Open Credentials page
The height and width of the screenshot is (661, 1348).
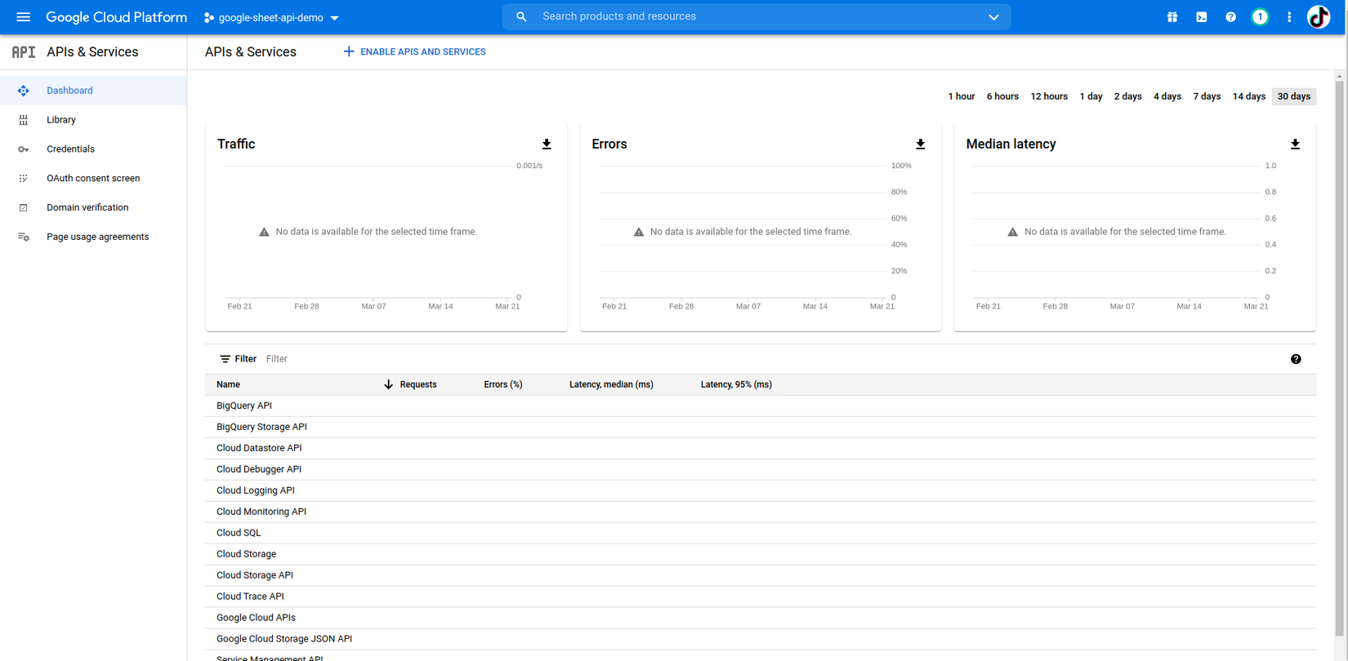coord(93,149)
